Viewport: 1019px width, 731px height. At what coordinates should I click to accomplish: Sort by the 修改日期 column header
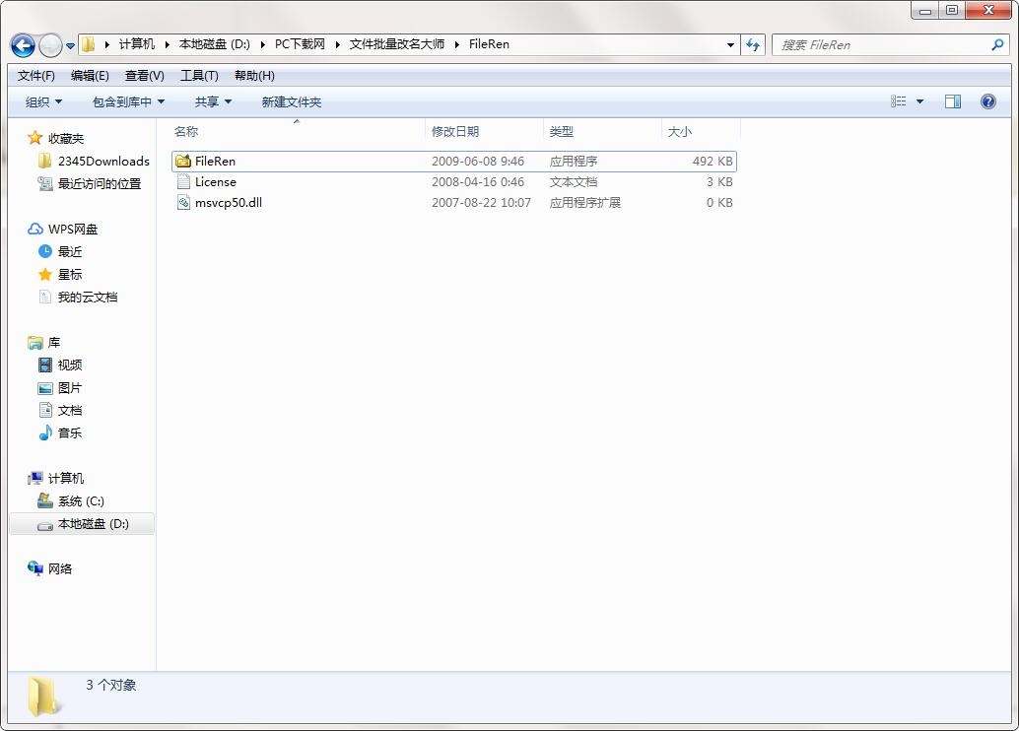click(x=455, y=131)
